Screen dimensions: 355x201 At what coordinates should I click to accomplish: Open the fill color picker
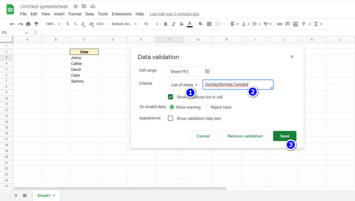(200, 24)
